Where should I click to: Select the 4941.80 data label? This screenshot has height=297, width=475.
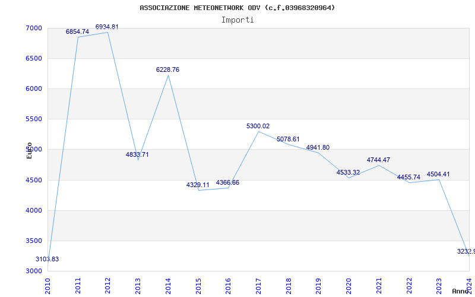pos(318,147)
